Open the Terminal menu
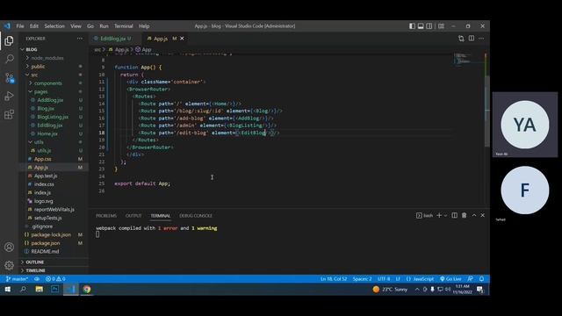Viewport: 562px width, 316px height. pos(124,26)
